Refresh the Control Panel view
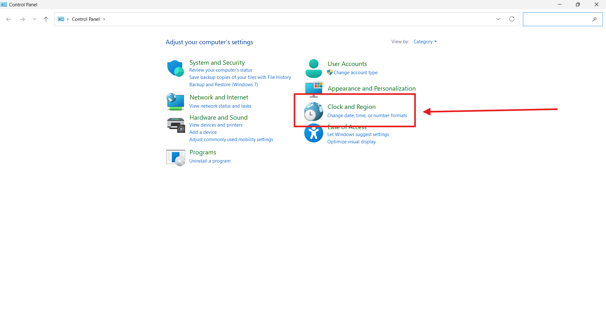This screenshot has width=606, height=322. [x=512, y=19]
